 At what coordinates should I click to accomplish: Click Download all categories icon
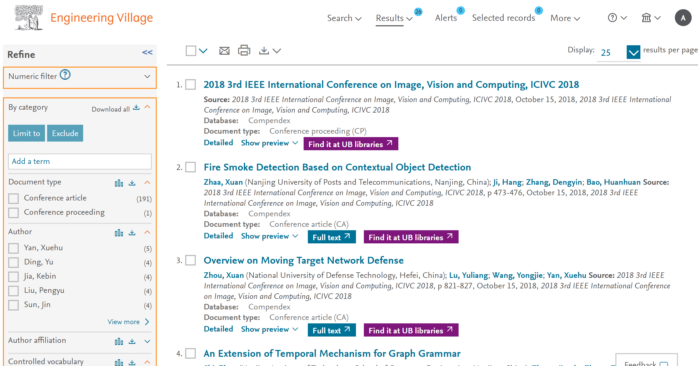(x=136, y=108)
